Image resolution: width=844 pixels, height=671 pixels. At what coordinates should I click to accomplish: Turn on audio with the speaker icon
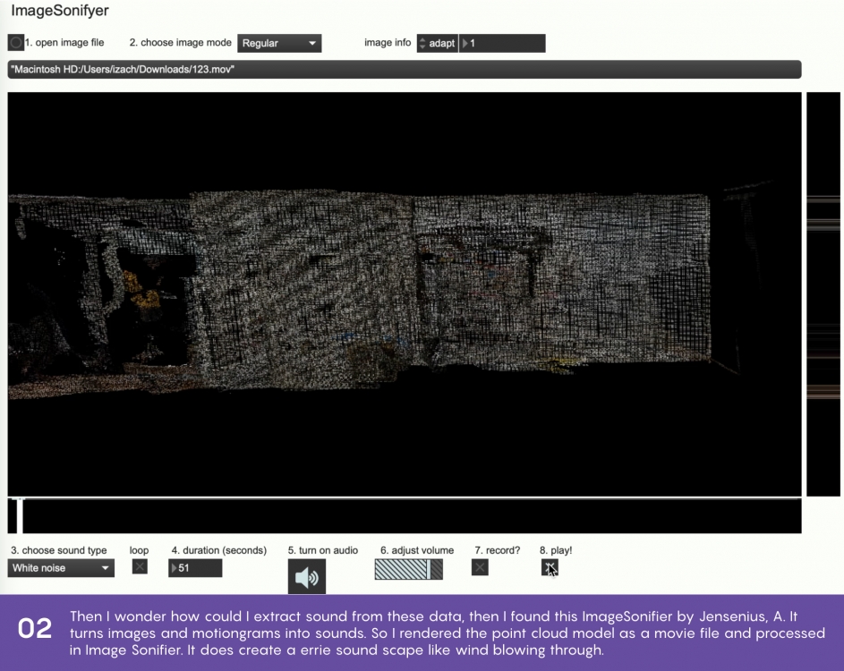(306, 577)
